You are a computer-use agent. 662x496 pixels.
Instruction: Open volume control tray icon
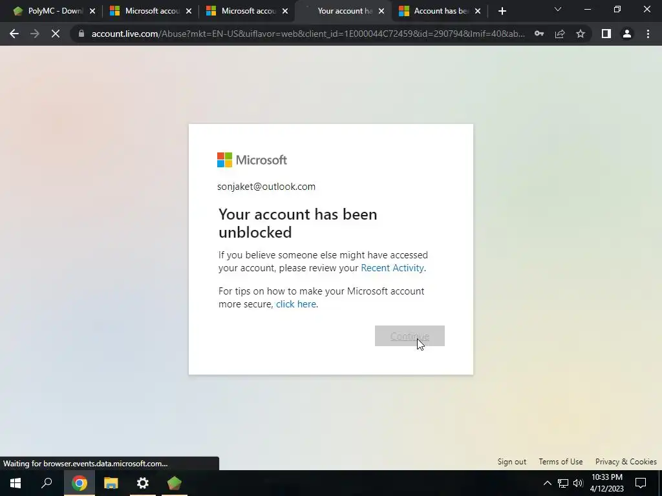tap(579, 483)
